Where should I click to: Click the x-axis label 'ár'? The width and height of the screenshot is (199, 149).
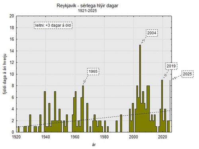coord(94,145)
